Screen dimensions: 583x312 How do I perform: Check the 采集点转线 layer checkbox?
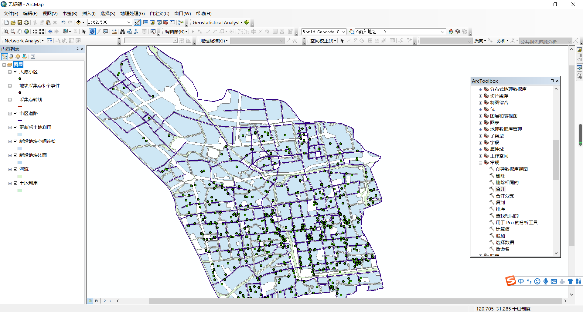point(15,100)
